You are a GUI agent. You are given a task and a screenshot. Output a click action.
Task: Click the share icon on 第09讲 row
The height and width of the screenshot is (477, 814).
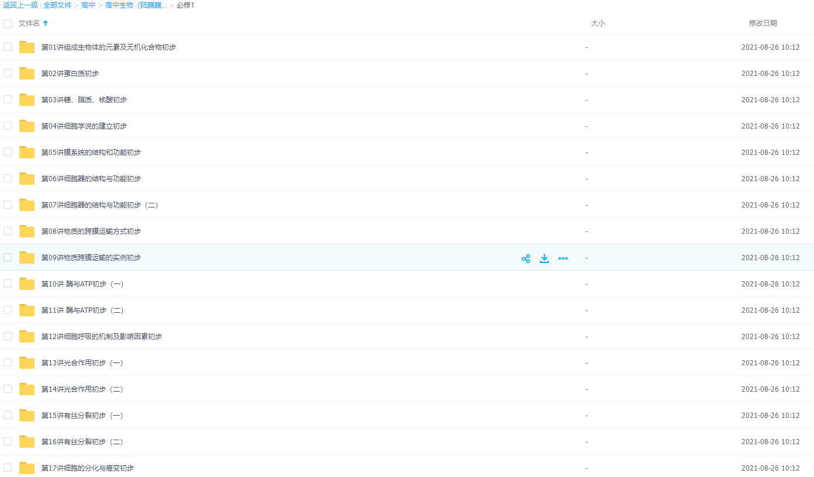point(526,258)
